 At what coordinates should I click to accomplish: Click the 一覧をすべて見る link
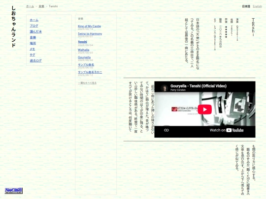(87, 83)
